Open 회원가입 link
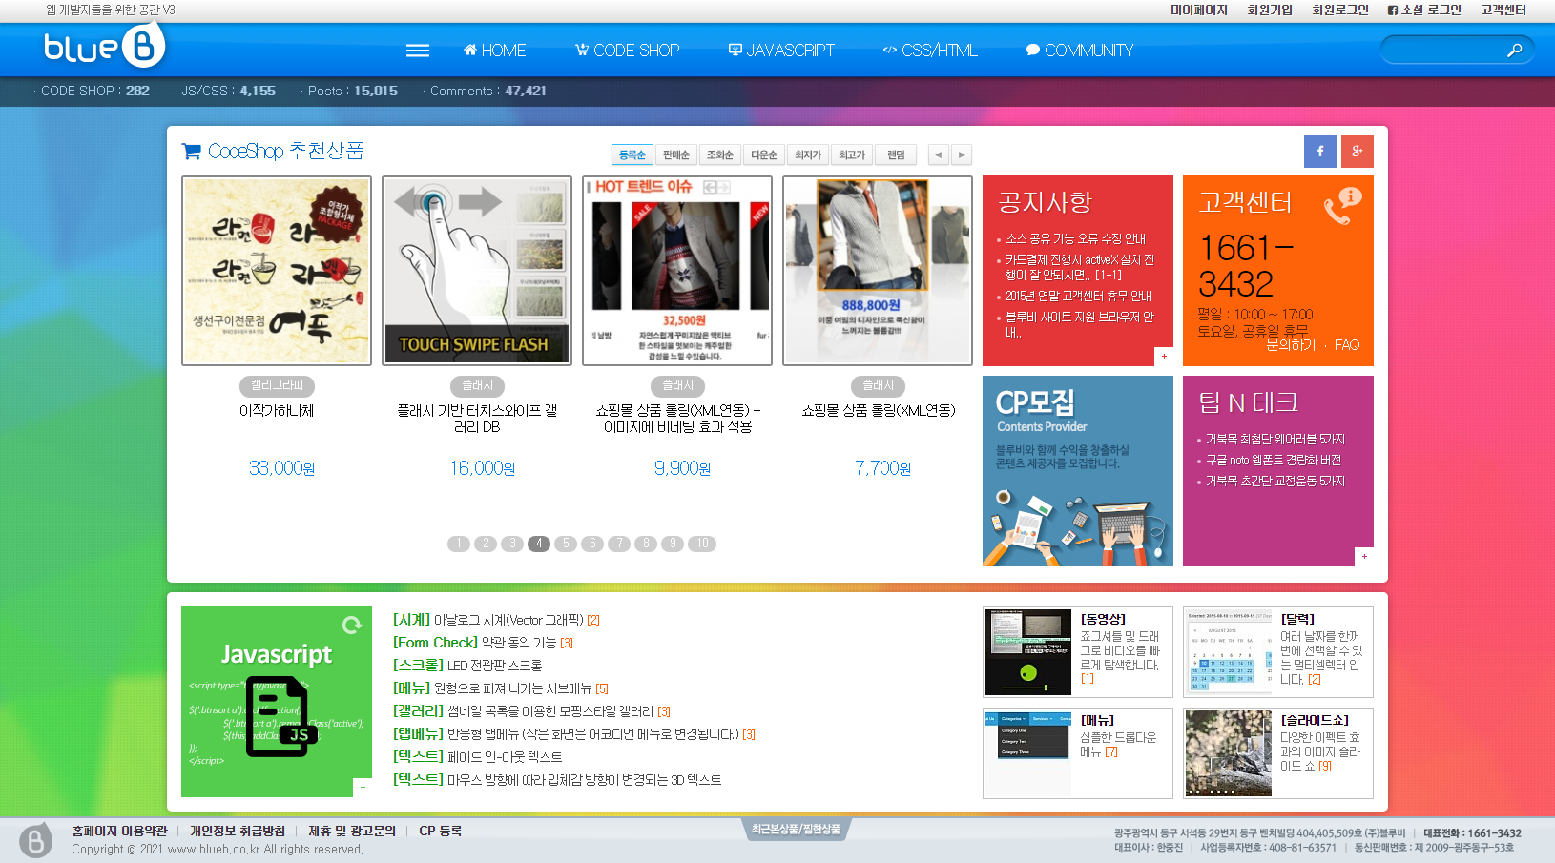The image size is (1555, 863). (1270, 10)
